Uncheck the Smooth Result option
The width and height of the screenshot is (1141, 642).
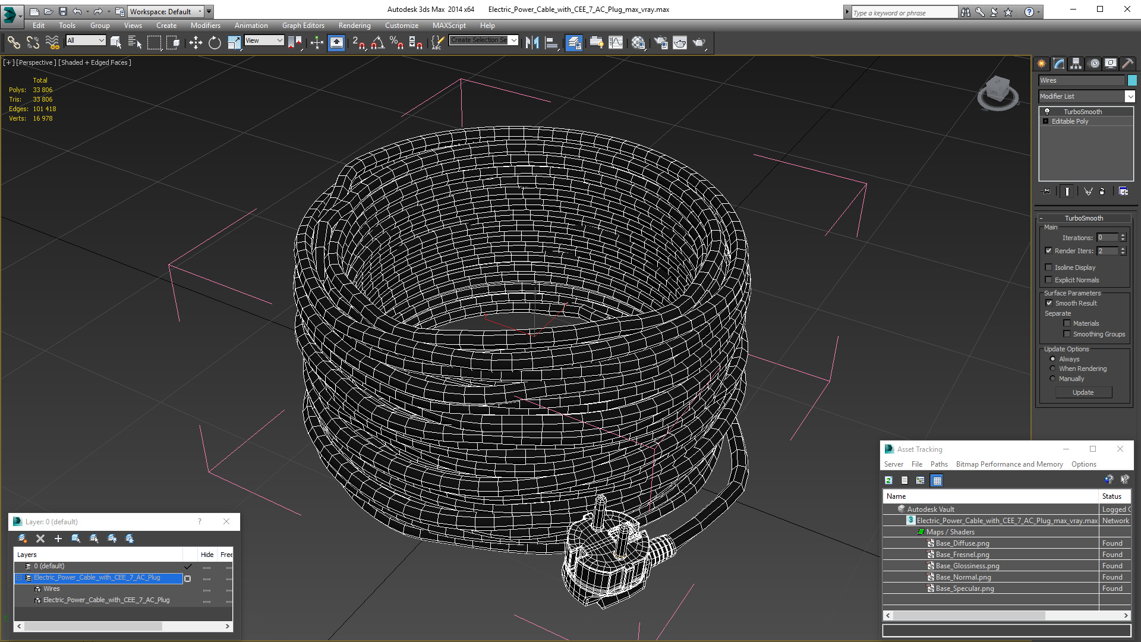pyautogui.click(x=1049, y=303)
